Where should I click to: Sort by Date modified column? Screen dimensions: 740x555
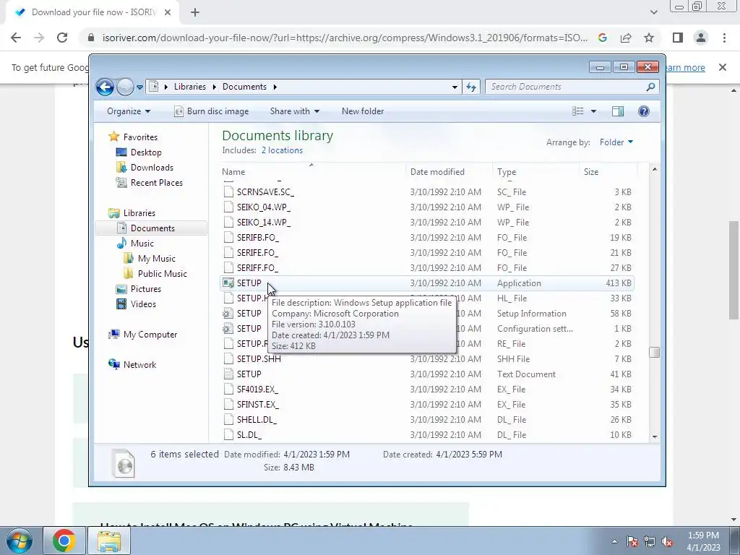pyautogui.click(x=449, y=172)
